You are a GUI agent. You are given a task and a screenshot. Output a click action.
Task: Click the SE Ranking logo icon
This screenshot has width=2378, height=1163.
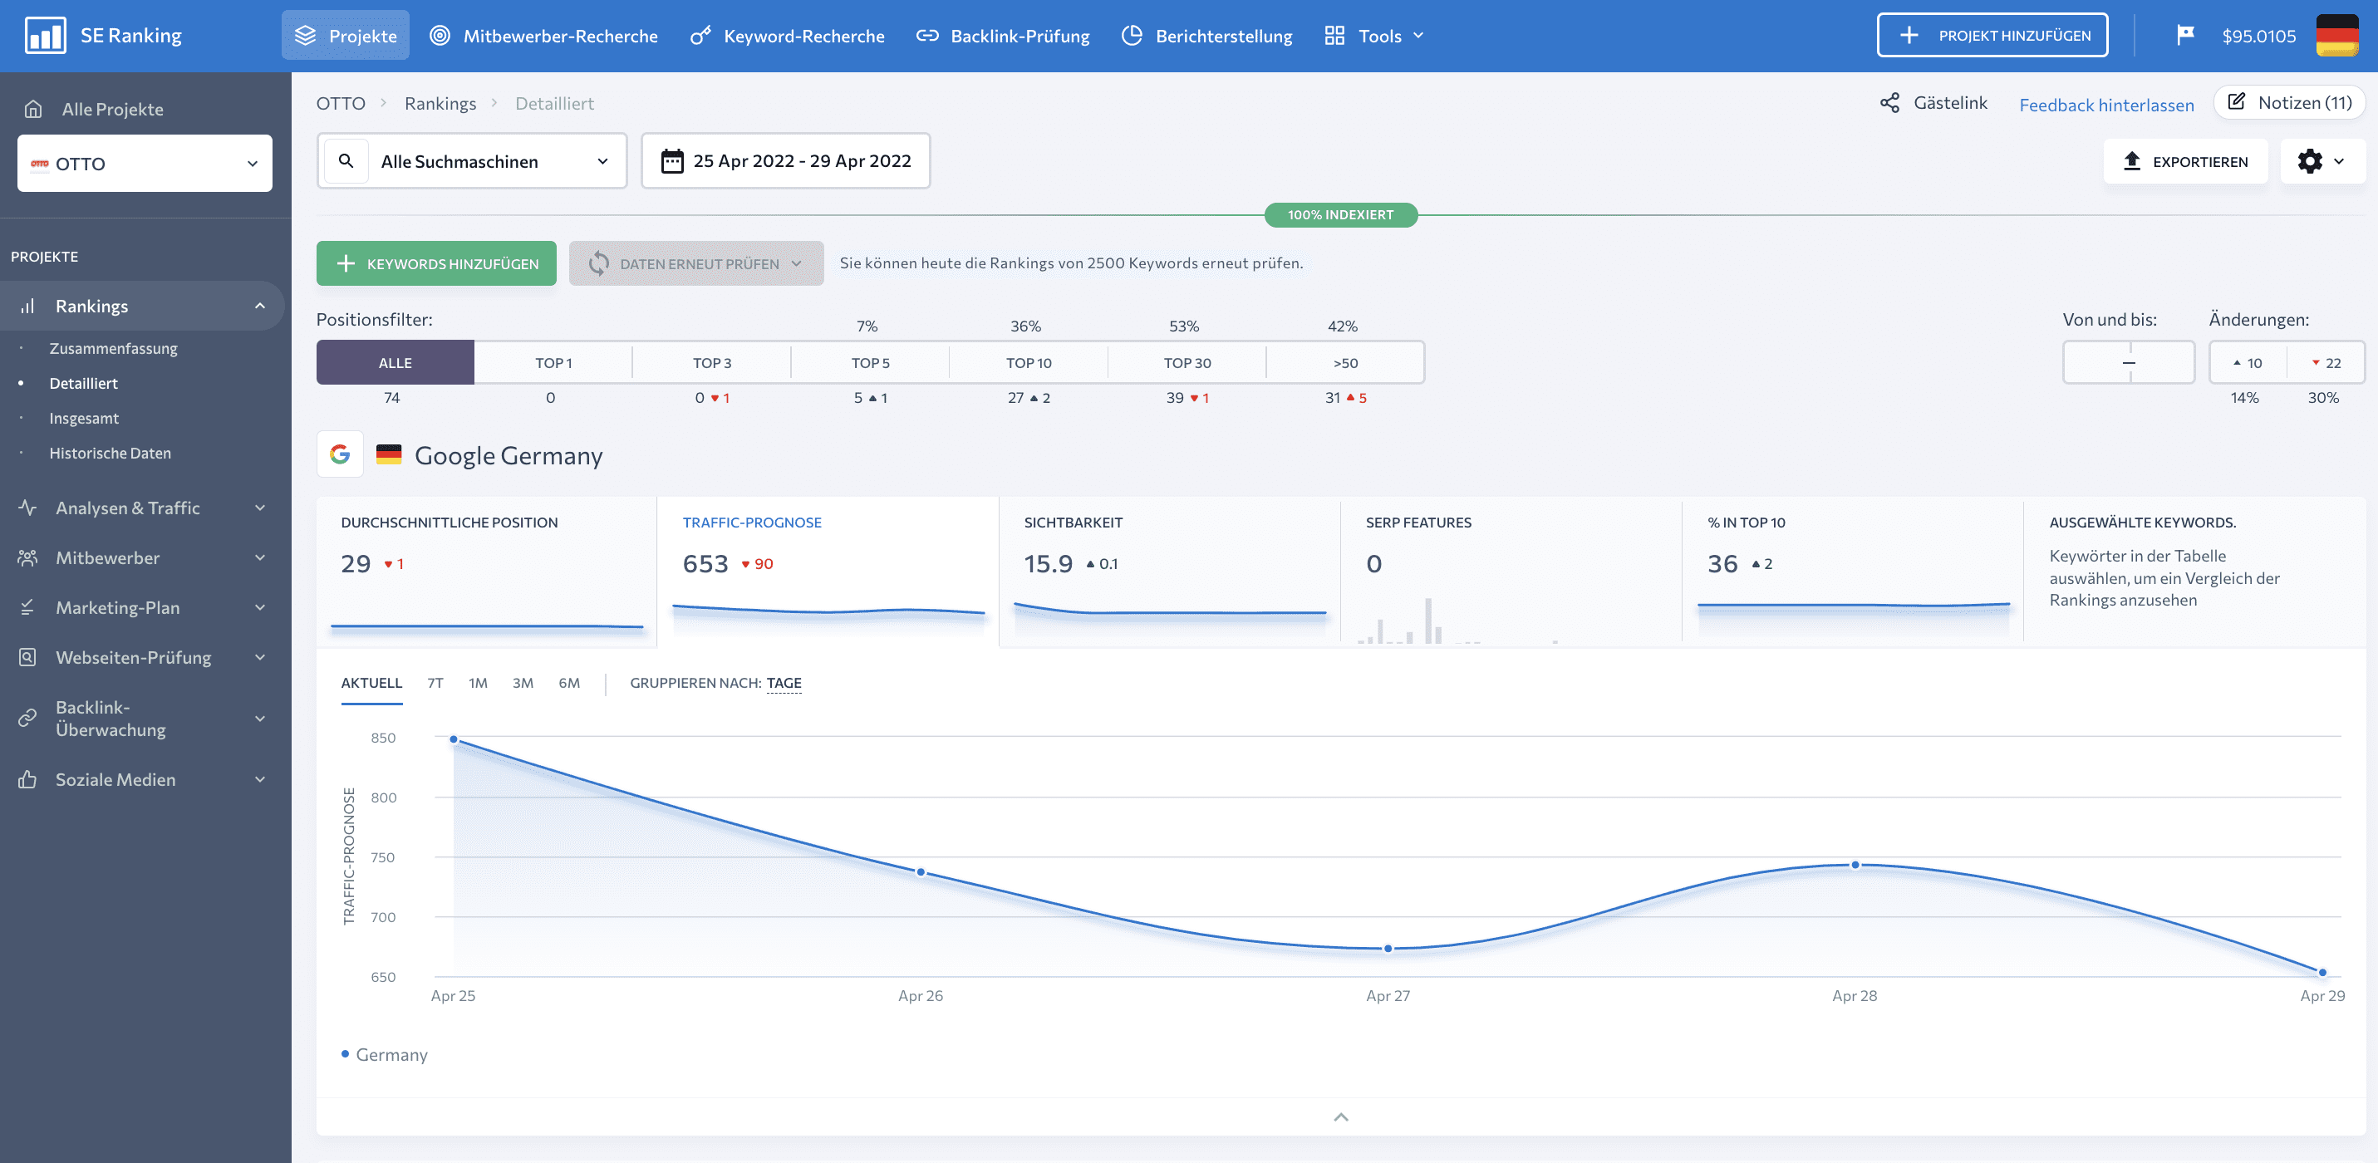[45, 36]
